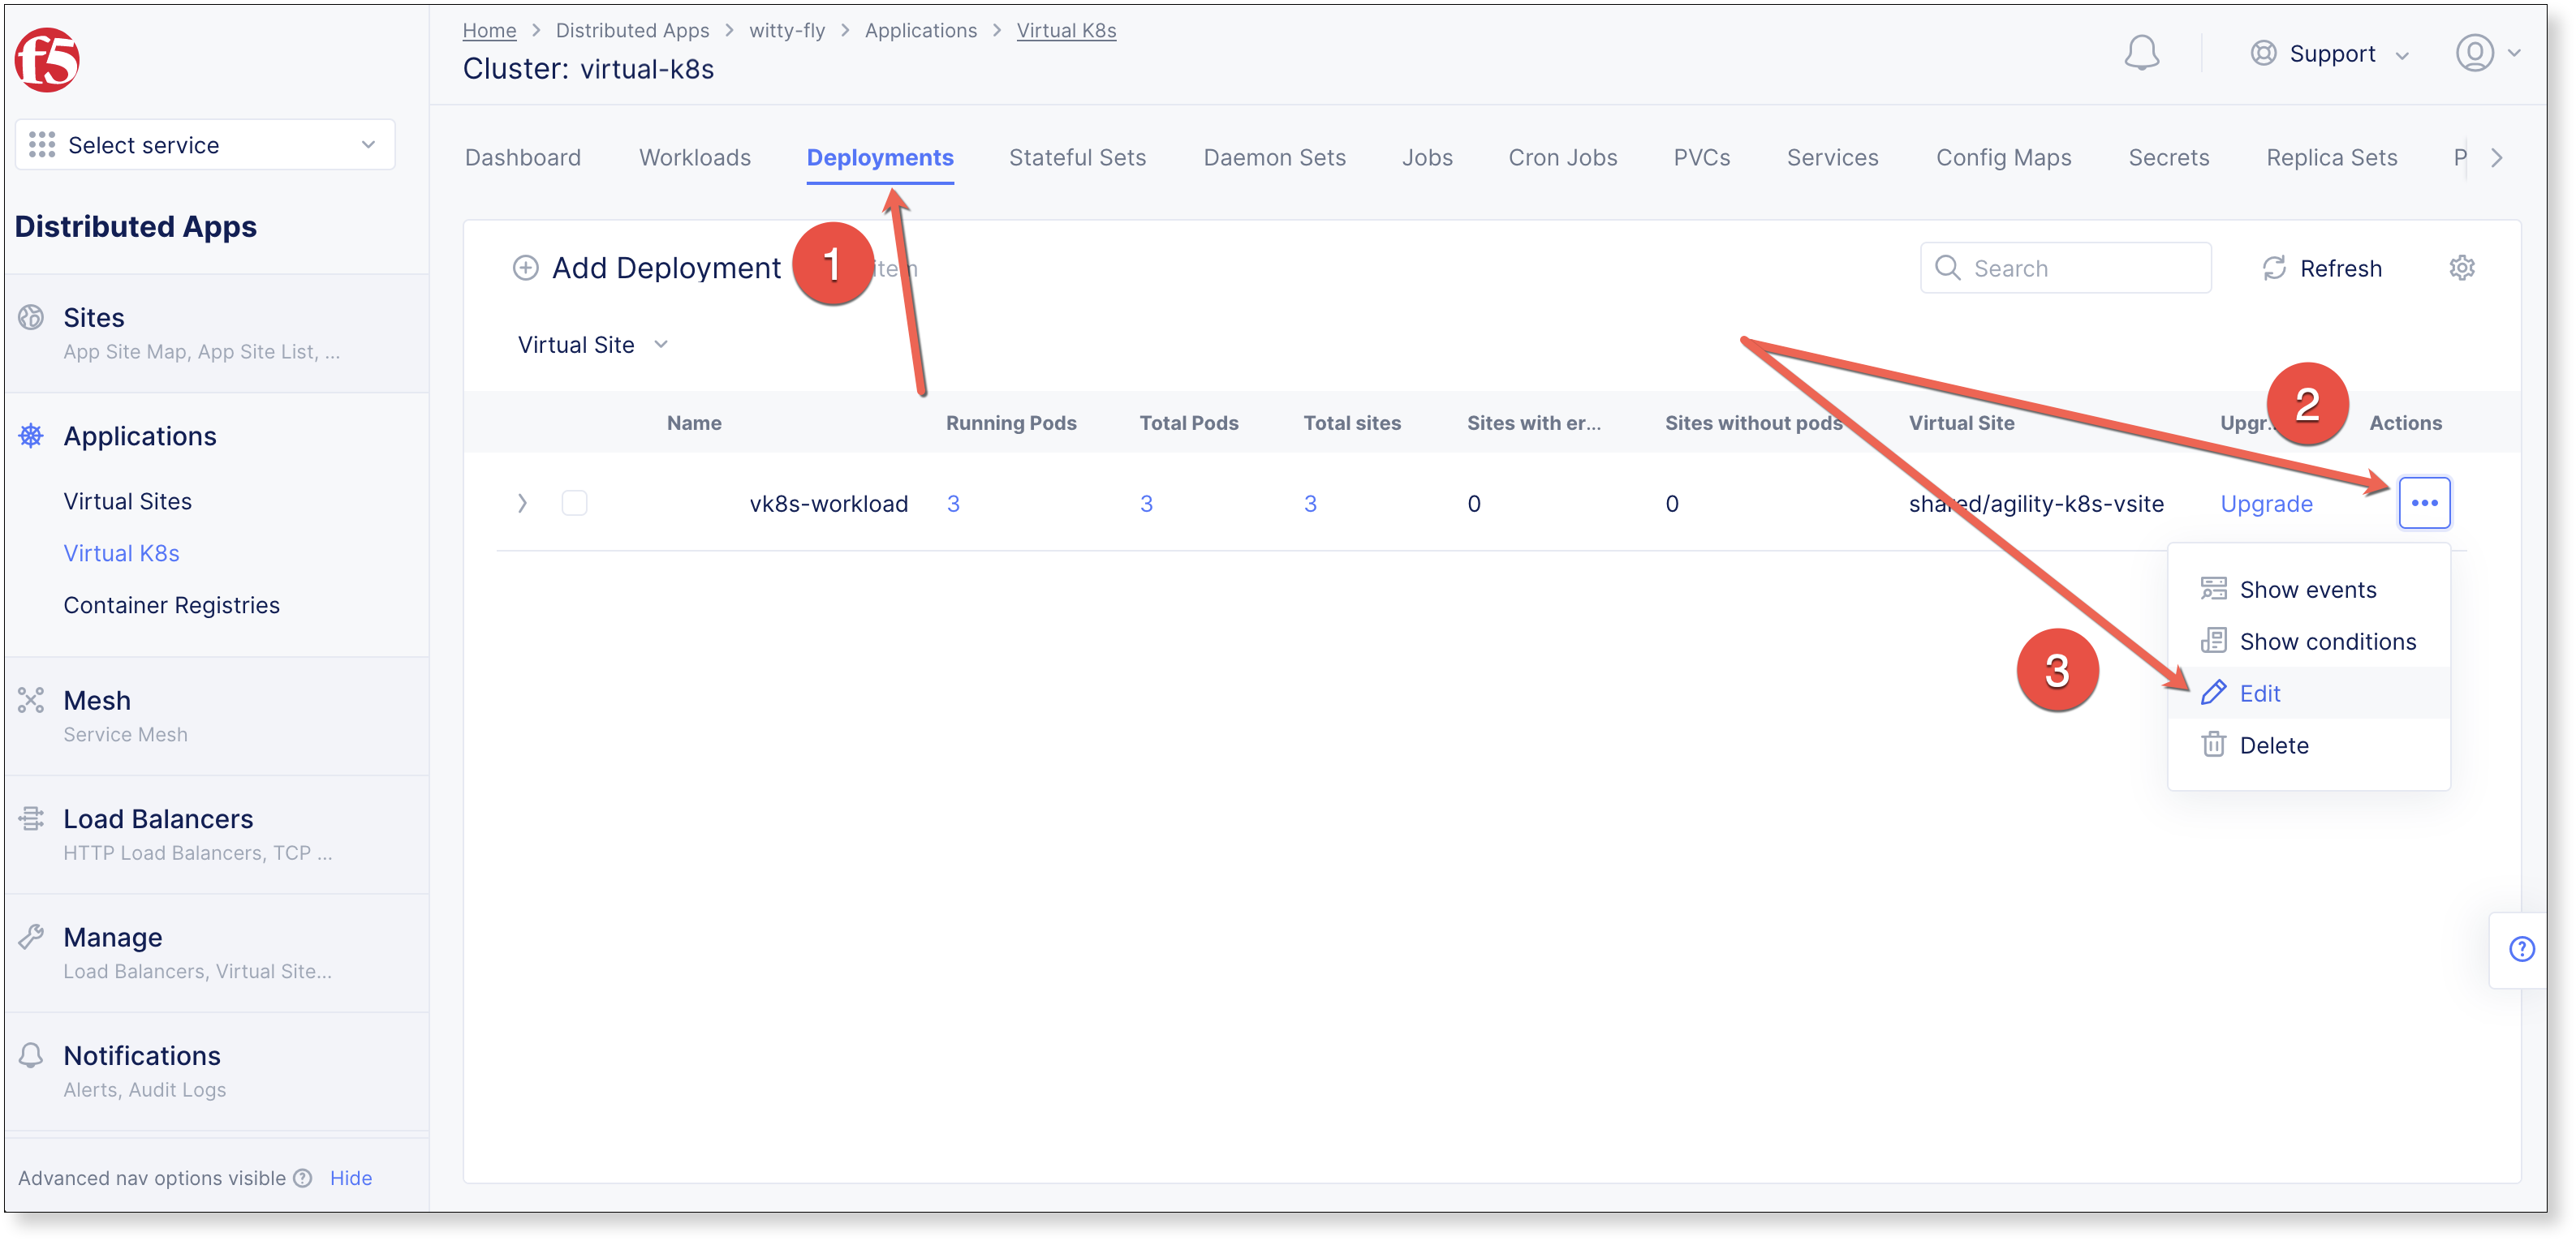Viewport: 2576px width, 1241px height.
Task: Choose Delete from the actions menu
Action: 2308,745
